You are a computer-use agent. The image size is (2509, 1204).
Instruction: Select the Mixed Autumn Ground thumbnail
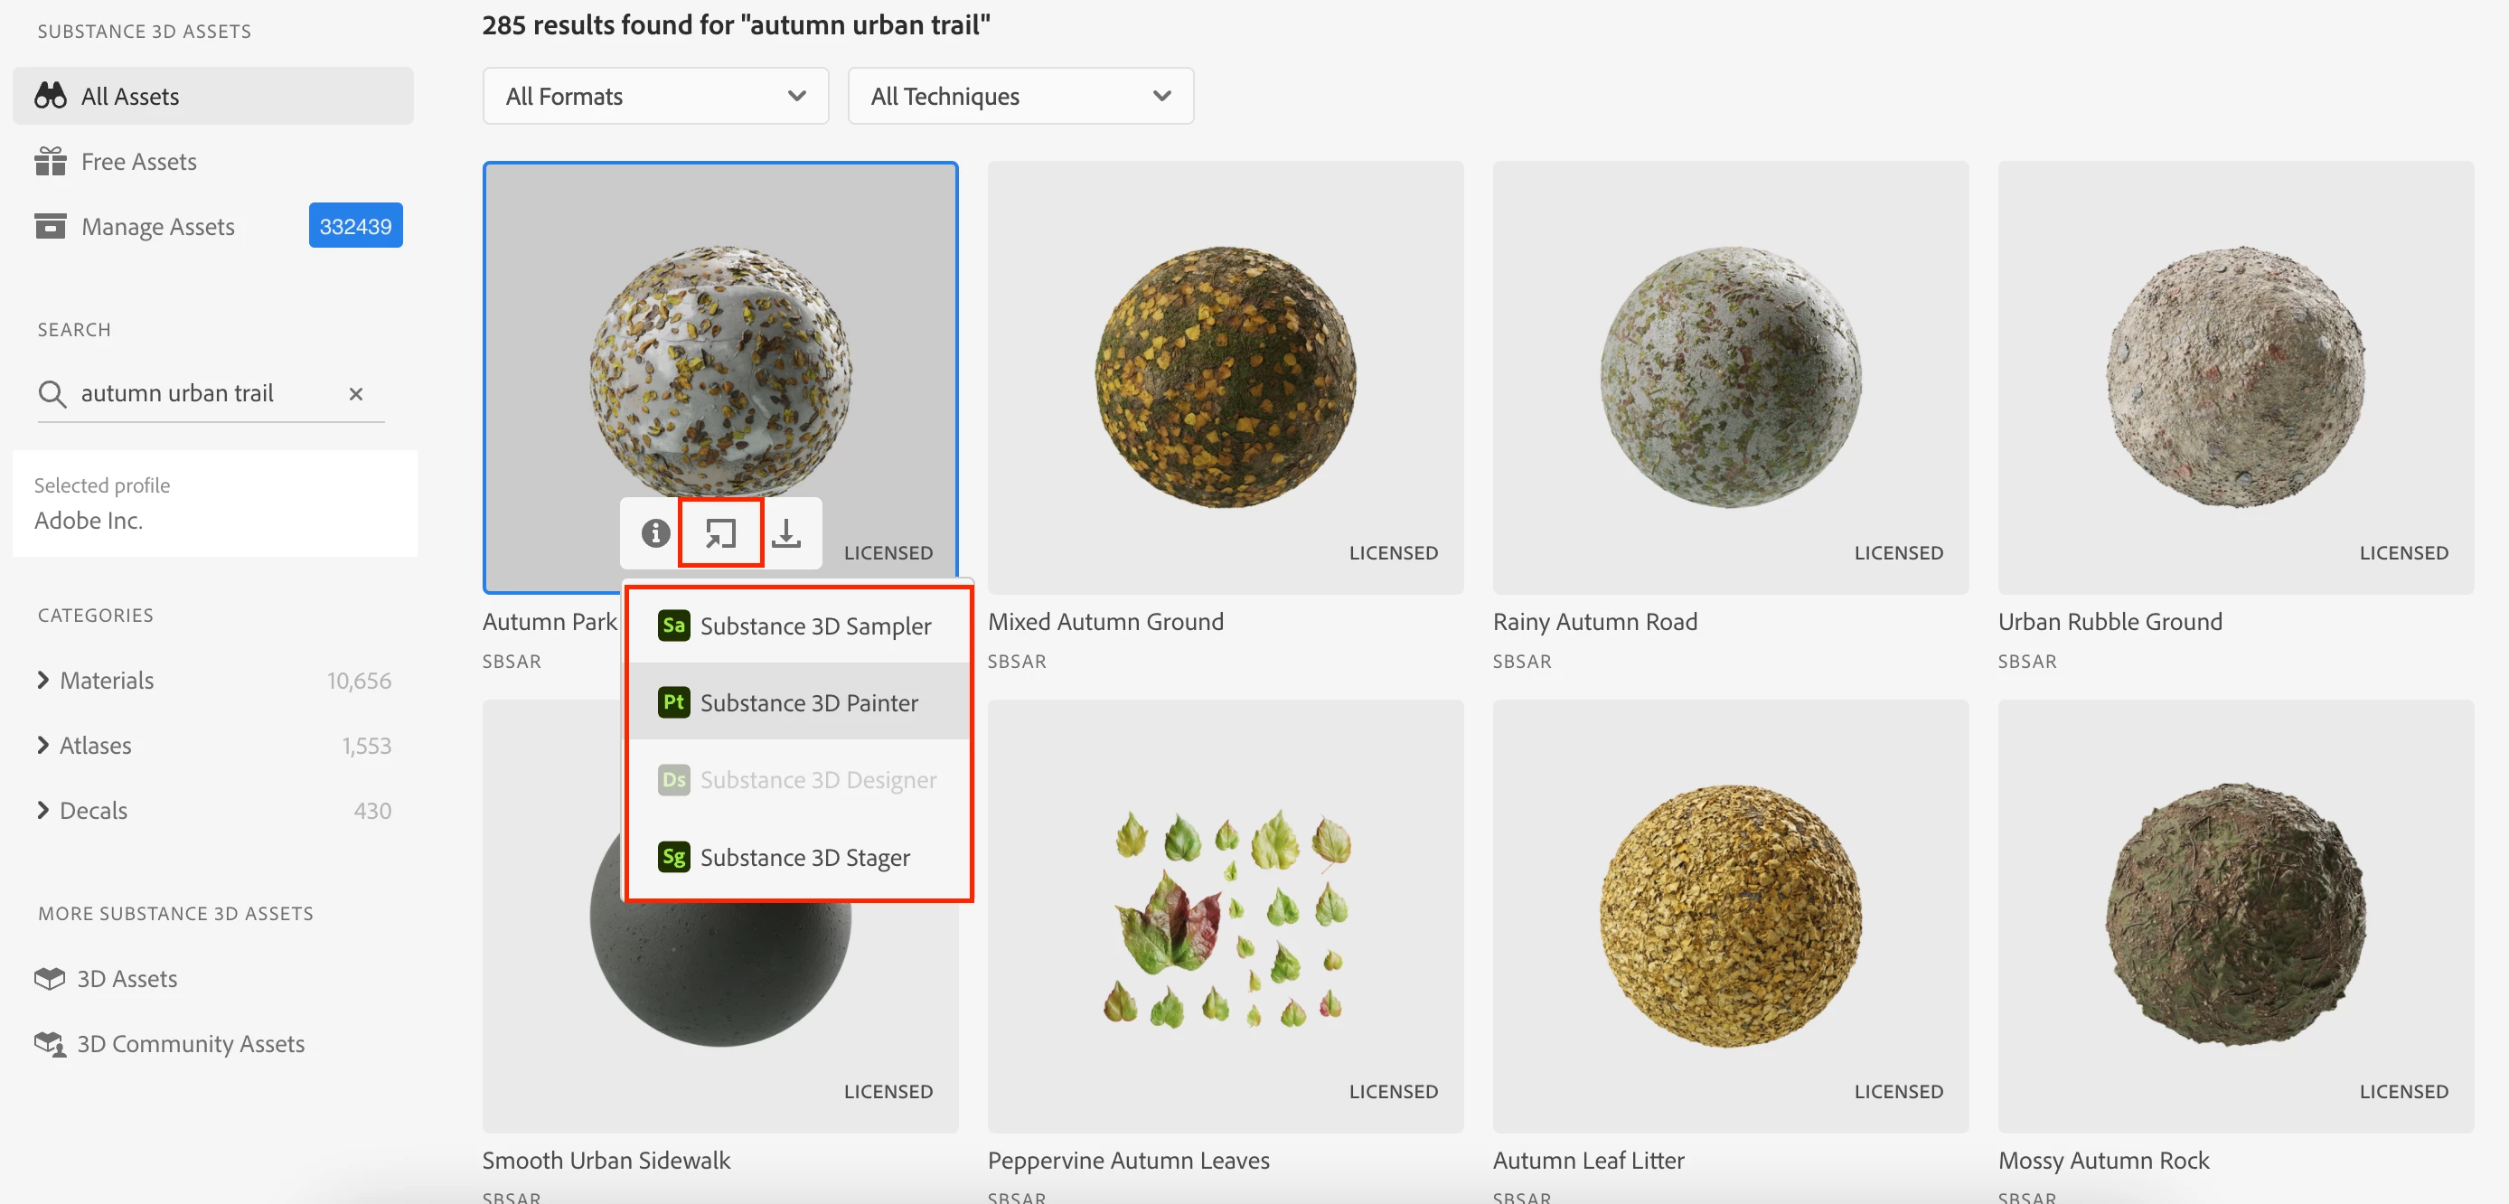(x=1225, y=377)
